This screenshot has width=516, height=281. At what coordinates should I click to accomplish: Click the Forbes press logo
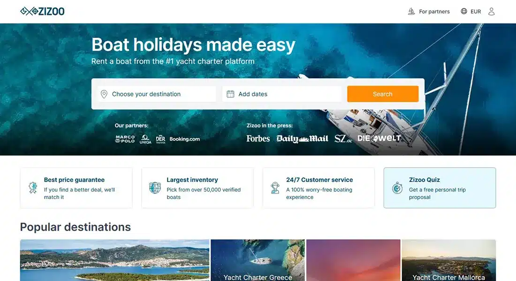tap(258, 139)
